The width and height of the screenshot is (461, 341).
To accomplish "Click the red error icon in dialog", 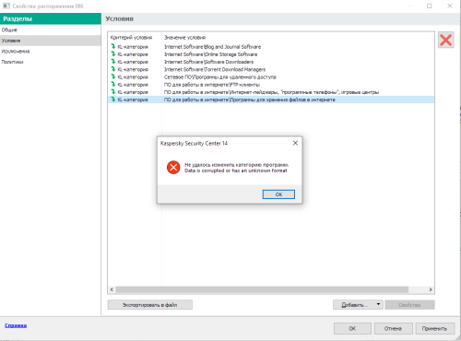I will [173, 168].
